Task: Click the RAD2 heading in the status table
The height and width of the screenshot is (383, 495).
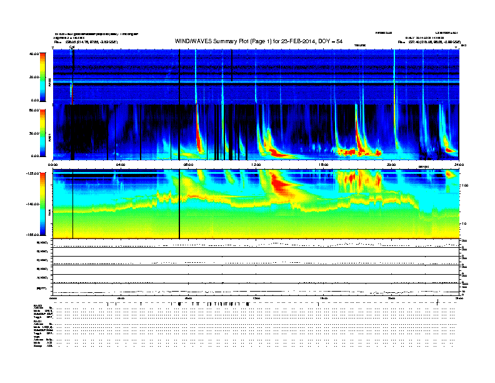Action: (x=38, y=306)
